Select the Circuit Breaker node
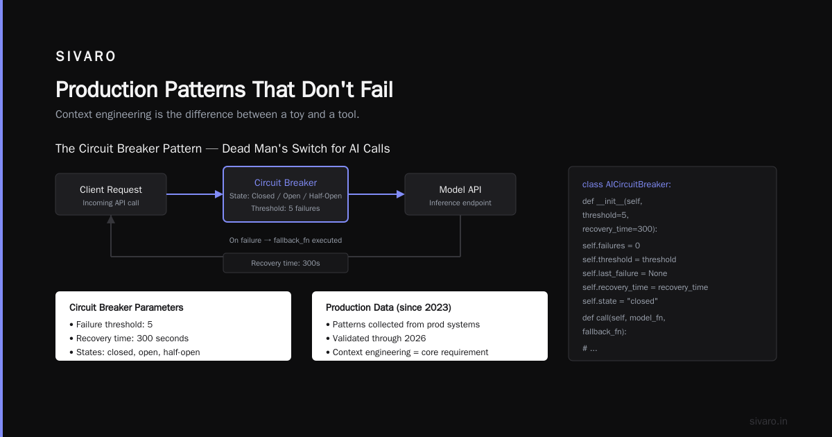Screen dimensions: 832x437 (x=286, y=194)
